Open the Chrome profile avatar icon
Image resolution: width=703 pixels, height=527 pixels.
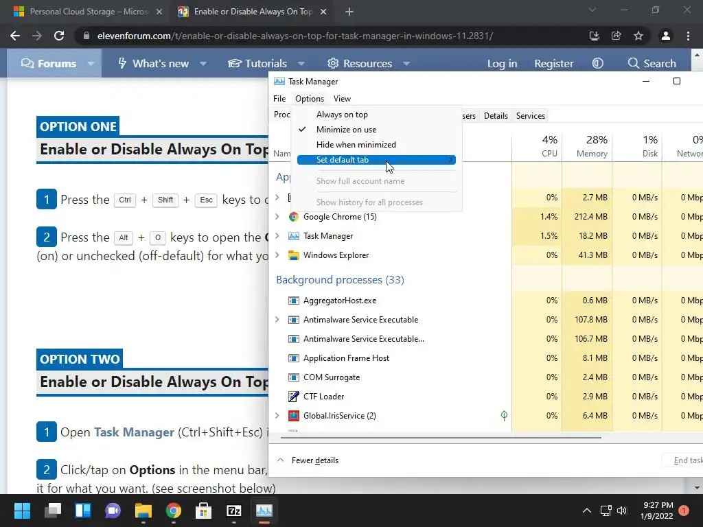666,36
